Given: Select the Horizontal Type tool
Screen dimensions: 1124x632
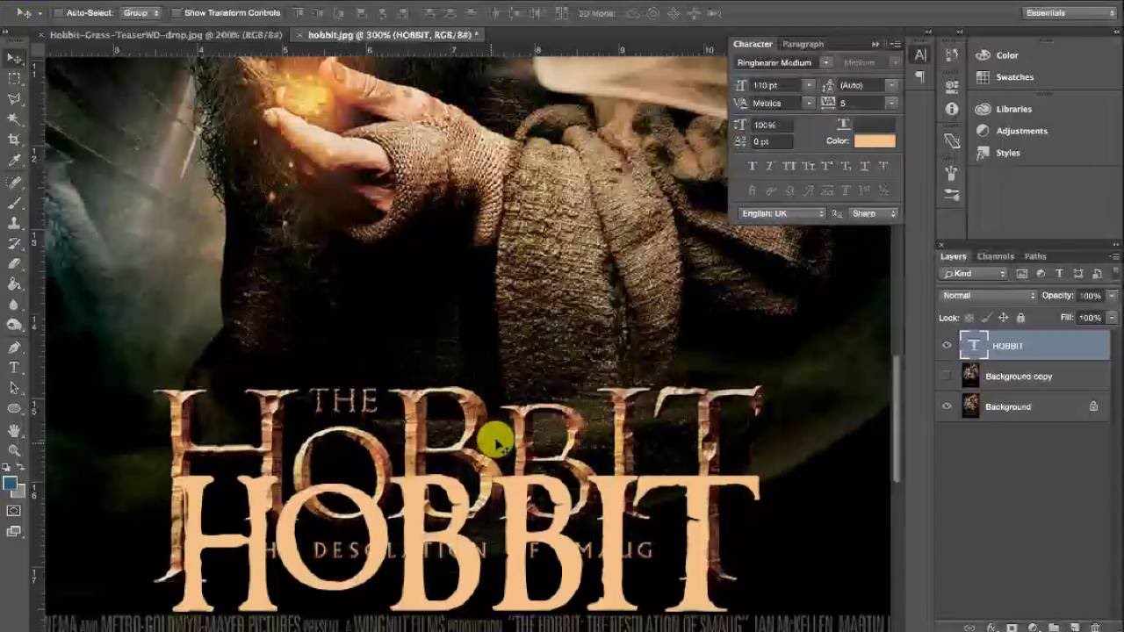Looking at the screenshot, I should click(x=14, y=368).
